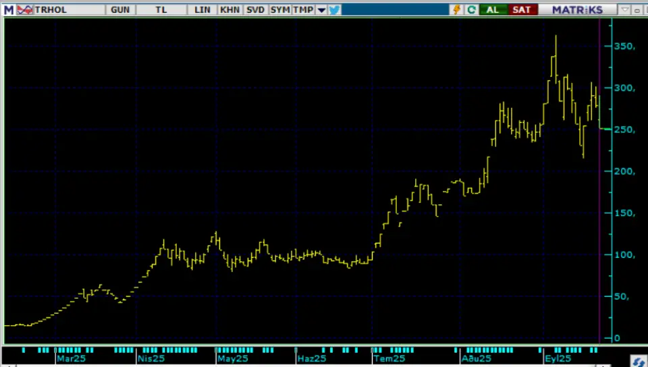Click the Ağu25 date label
This screenshot has width=648, height=367.
coord(477,359)
